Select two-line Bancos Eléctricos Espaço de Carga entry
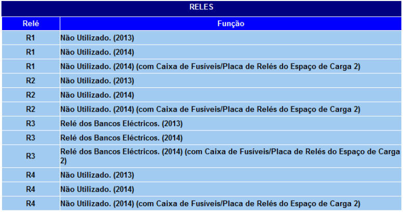The image size is (403, 212). pos(229,156)
